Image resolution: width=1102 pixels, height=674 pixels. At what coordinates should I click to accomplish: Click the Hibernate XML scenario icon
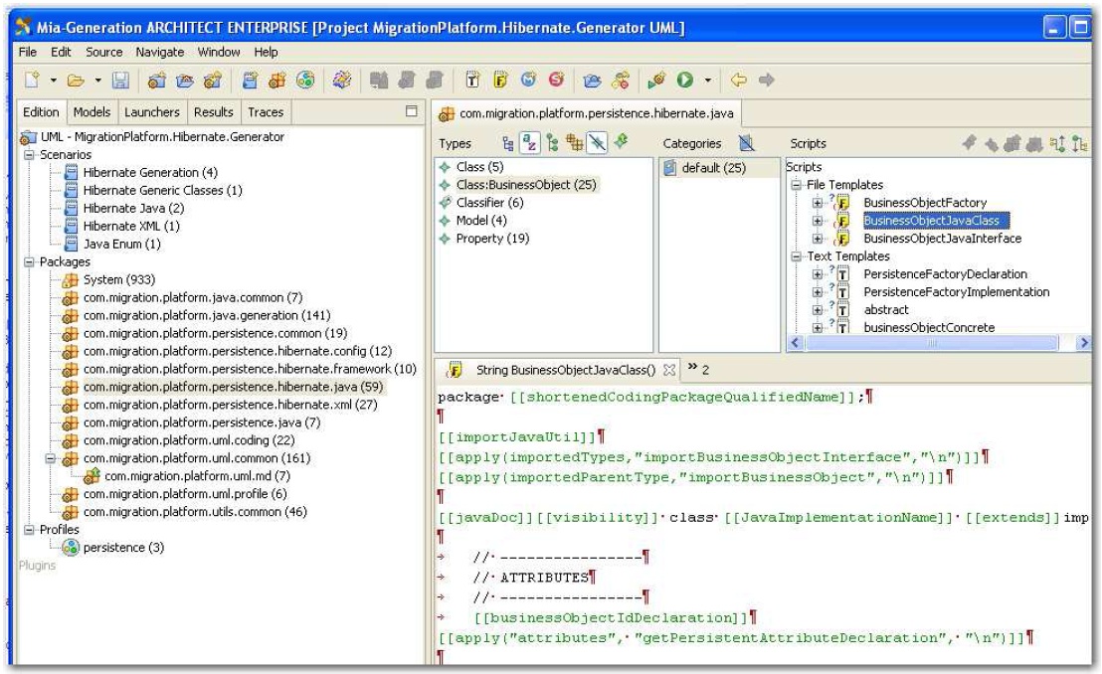click(72, 226)
